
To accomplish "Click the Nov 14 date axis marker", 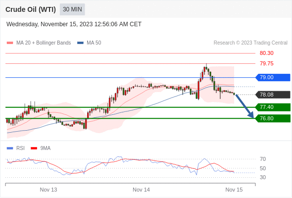I will coord(141,190).
